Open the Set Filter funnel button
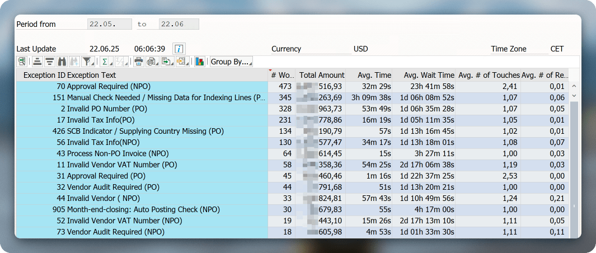The width and height of the screenshot is (596, 253). coord(88,62)
